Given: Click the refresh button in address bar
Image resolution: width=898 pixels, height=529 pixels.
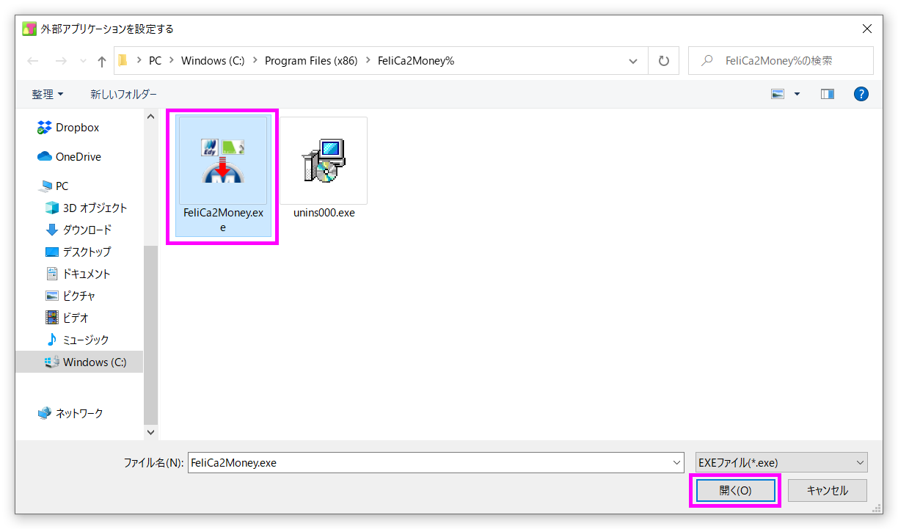Looking at the screenshot, I should pyautogui.click(x=664, y=61).
